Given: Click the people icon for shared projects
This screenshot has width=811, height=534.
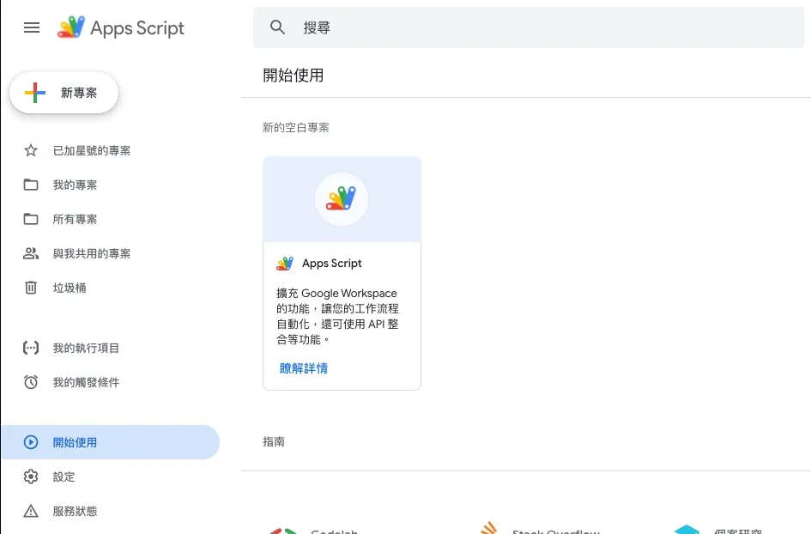Looking at the screenshot, I should [x=31, y=253].
